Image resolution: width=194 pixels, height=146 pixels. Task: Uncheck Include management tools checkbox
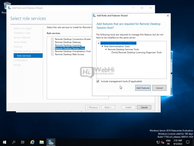98,81
